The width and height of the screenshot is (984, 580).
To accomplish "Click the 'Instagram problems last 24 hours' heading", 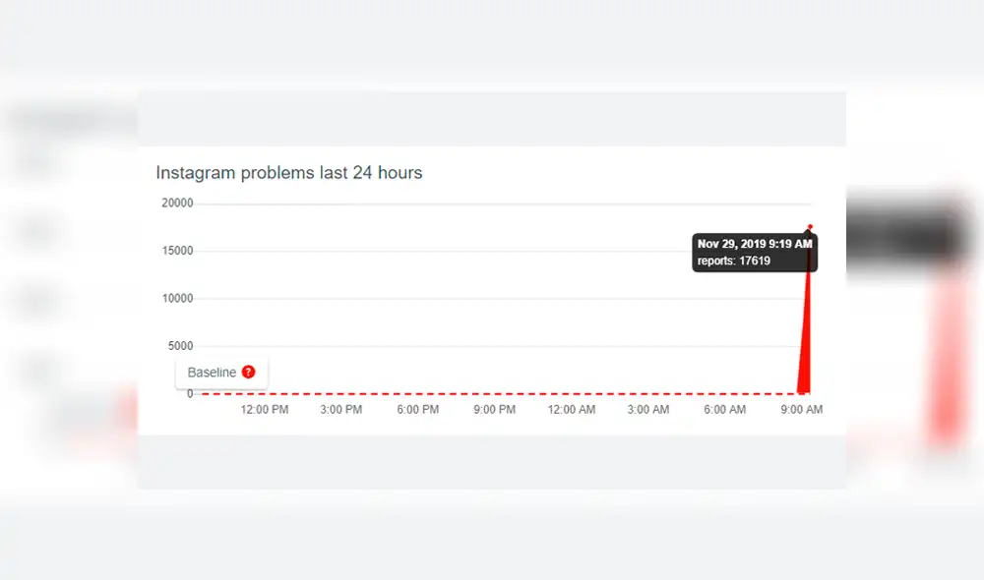I will tap(289, 173).
